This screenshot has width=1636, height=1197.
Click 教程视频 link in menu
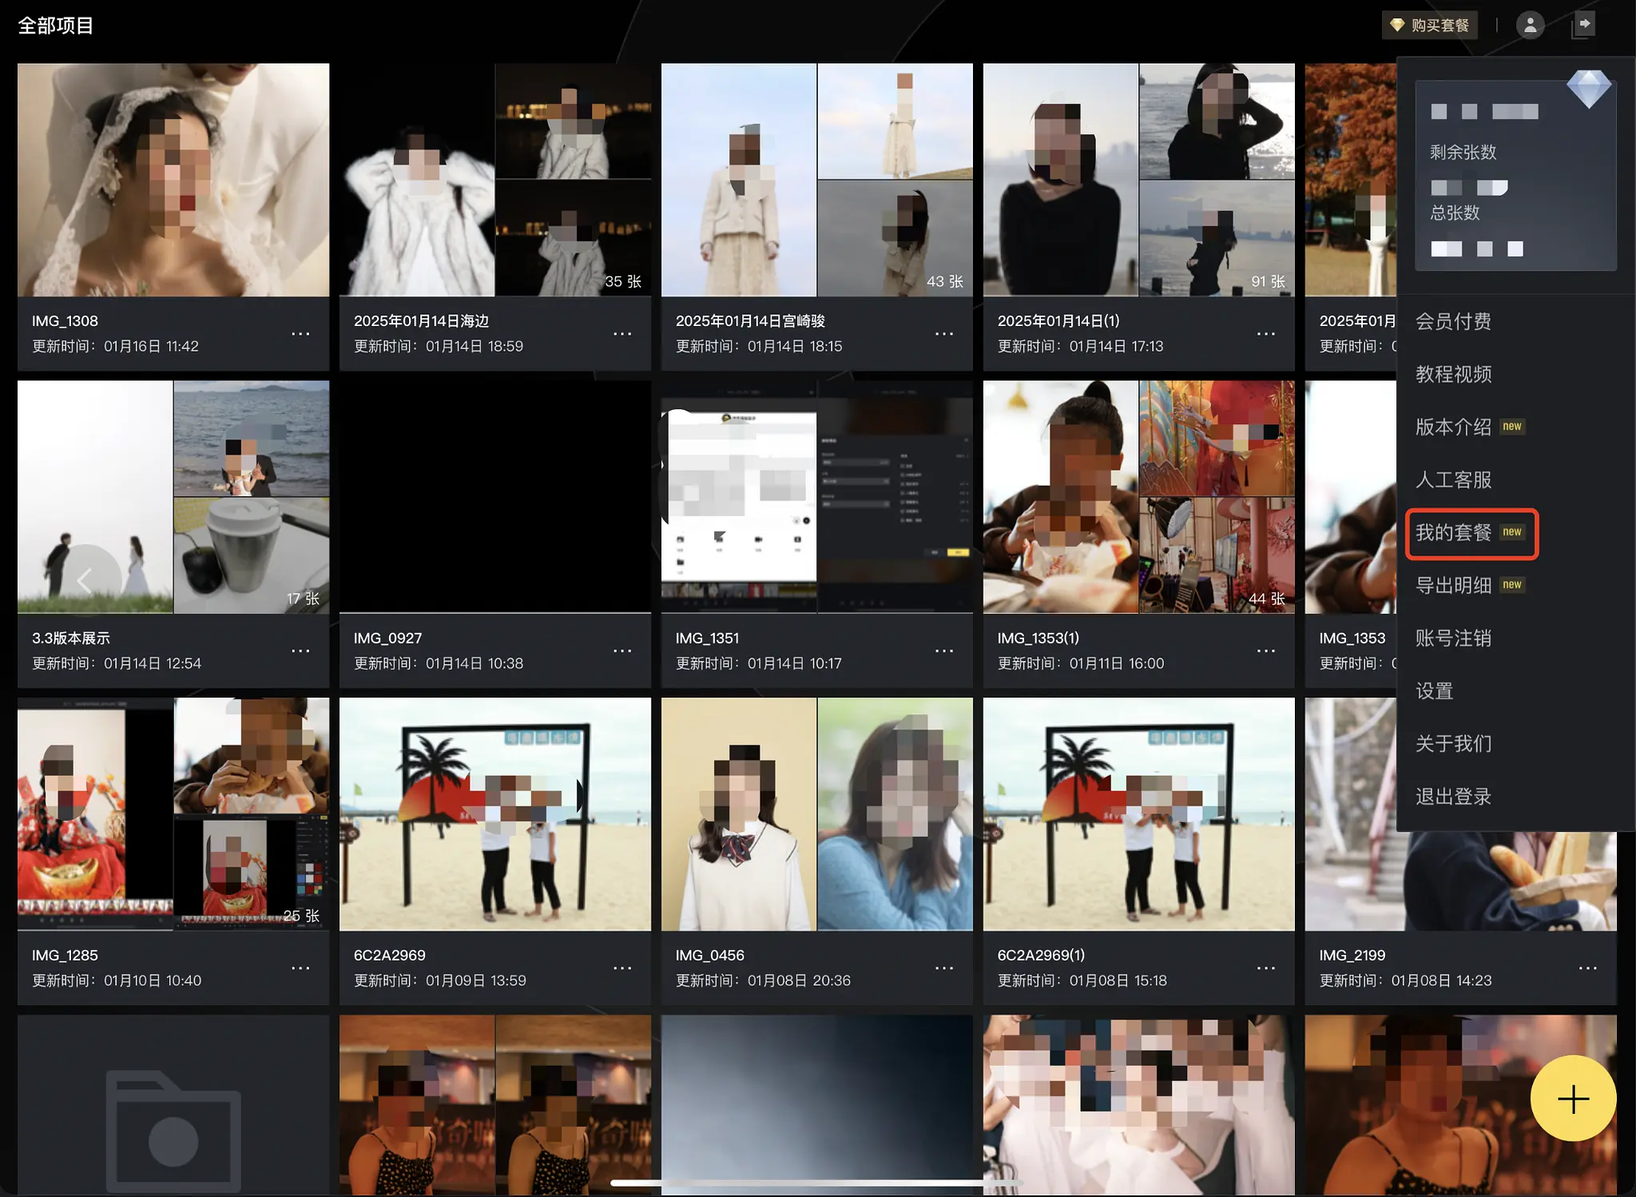(x=1453, y=374)
